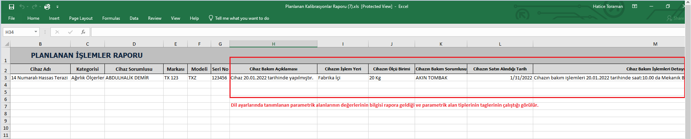Screen dimensions: 691x139
Task: Select the 'Kategorisi' header cell
Action: click(88, 69)
